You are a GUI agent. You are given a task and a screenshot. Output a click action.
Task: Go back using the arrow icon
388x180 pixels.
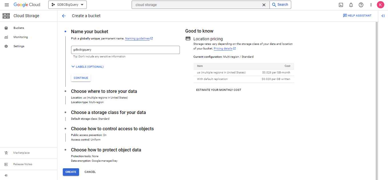point(64,16)
